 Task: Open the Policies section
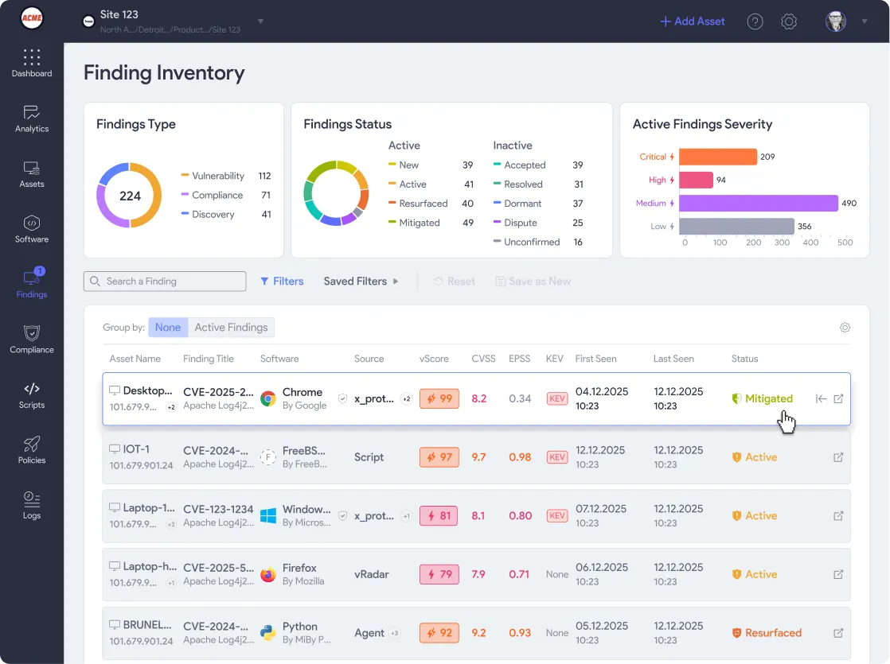point(32,450)
